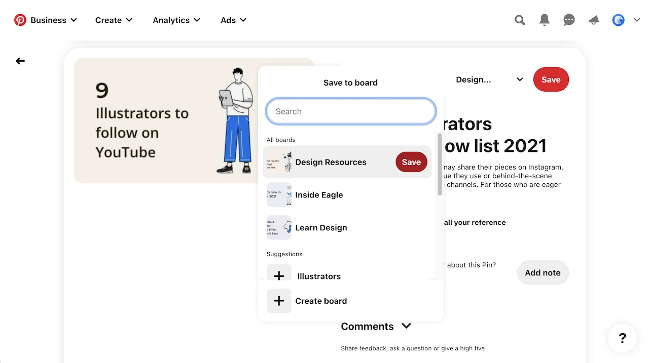This screenshot has width=649, height=363.
Task: Click the red Save button at top
Action: tap(551, 79)
